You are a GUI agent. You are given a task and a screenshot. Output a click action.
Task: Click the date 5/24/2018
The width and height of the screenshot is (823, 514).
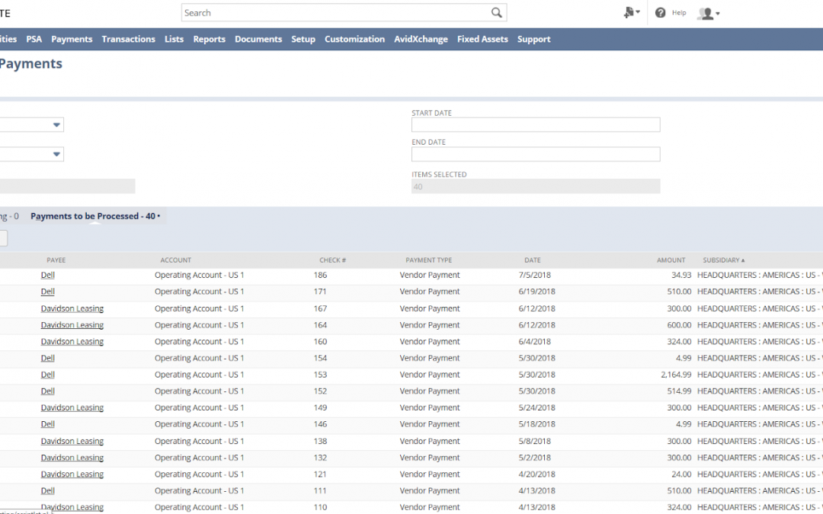pos(537,407)
